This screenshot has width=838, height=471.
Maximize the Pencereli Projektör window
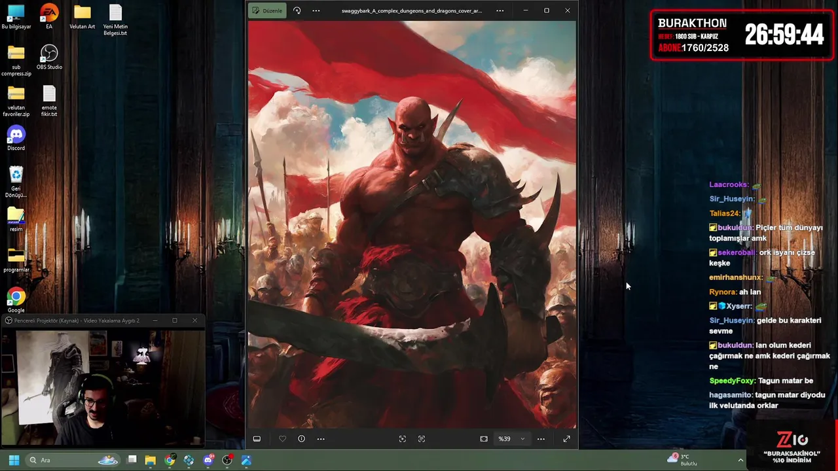(x=175, y=321)
